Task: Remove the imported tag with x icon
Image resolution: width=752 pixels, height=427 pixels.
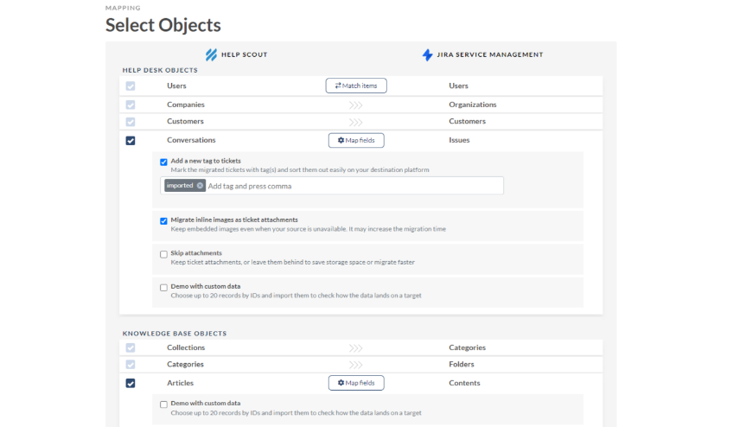Action: click(200, 186)
